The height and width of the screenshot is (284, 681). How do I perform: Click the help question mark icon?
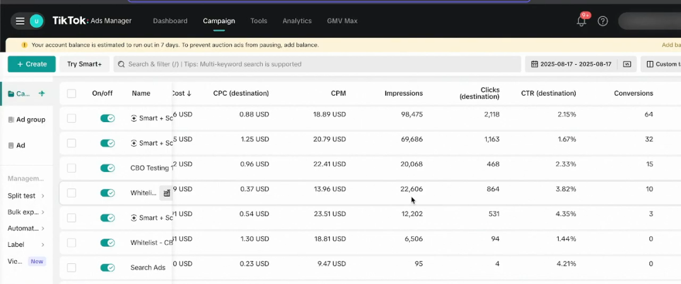[603, 21]
